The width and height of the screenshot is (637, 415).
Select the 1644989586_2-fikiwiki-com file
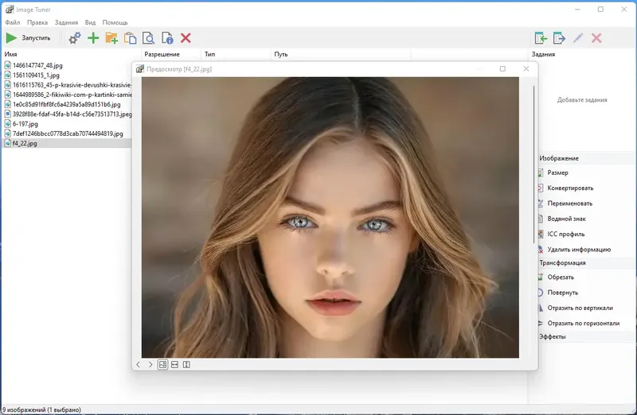click(x=68, y=95)
